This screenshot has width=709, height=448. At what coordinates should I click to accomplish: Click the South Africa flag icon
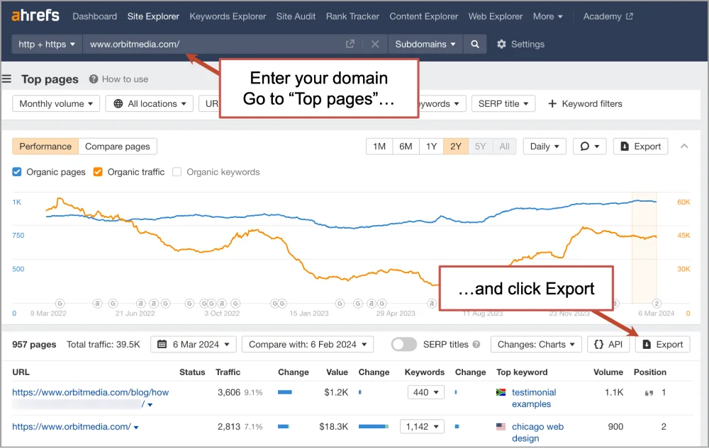501,392
